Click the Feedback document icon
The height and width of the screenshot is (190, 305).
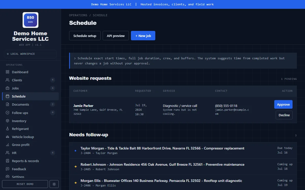tap(7, 169)
